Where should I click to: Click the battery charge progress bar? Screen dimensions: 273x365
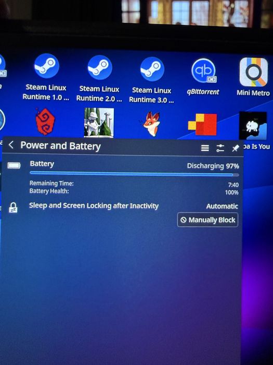pos(134,174)
